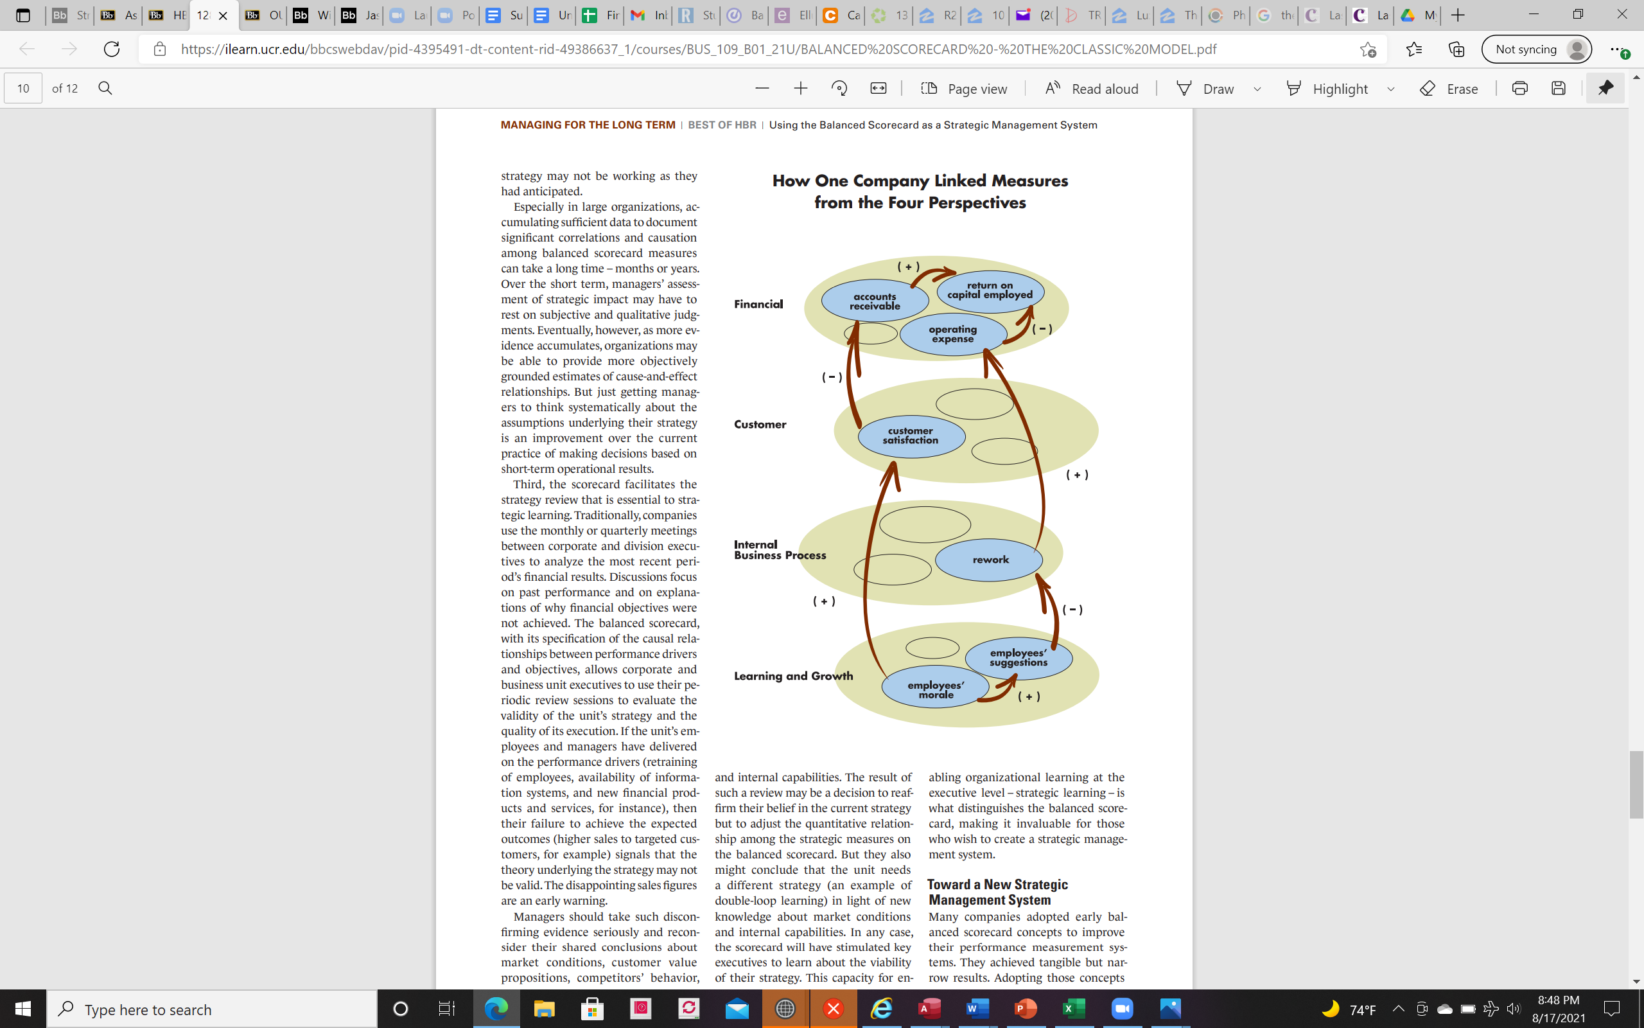This screenshot has width=1644, height=1028.
Task: Select the Erase tool
Action: [1448, 89]
